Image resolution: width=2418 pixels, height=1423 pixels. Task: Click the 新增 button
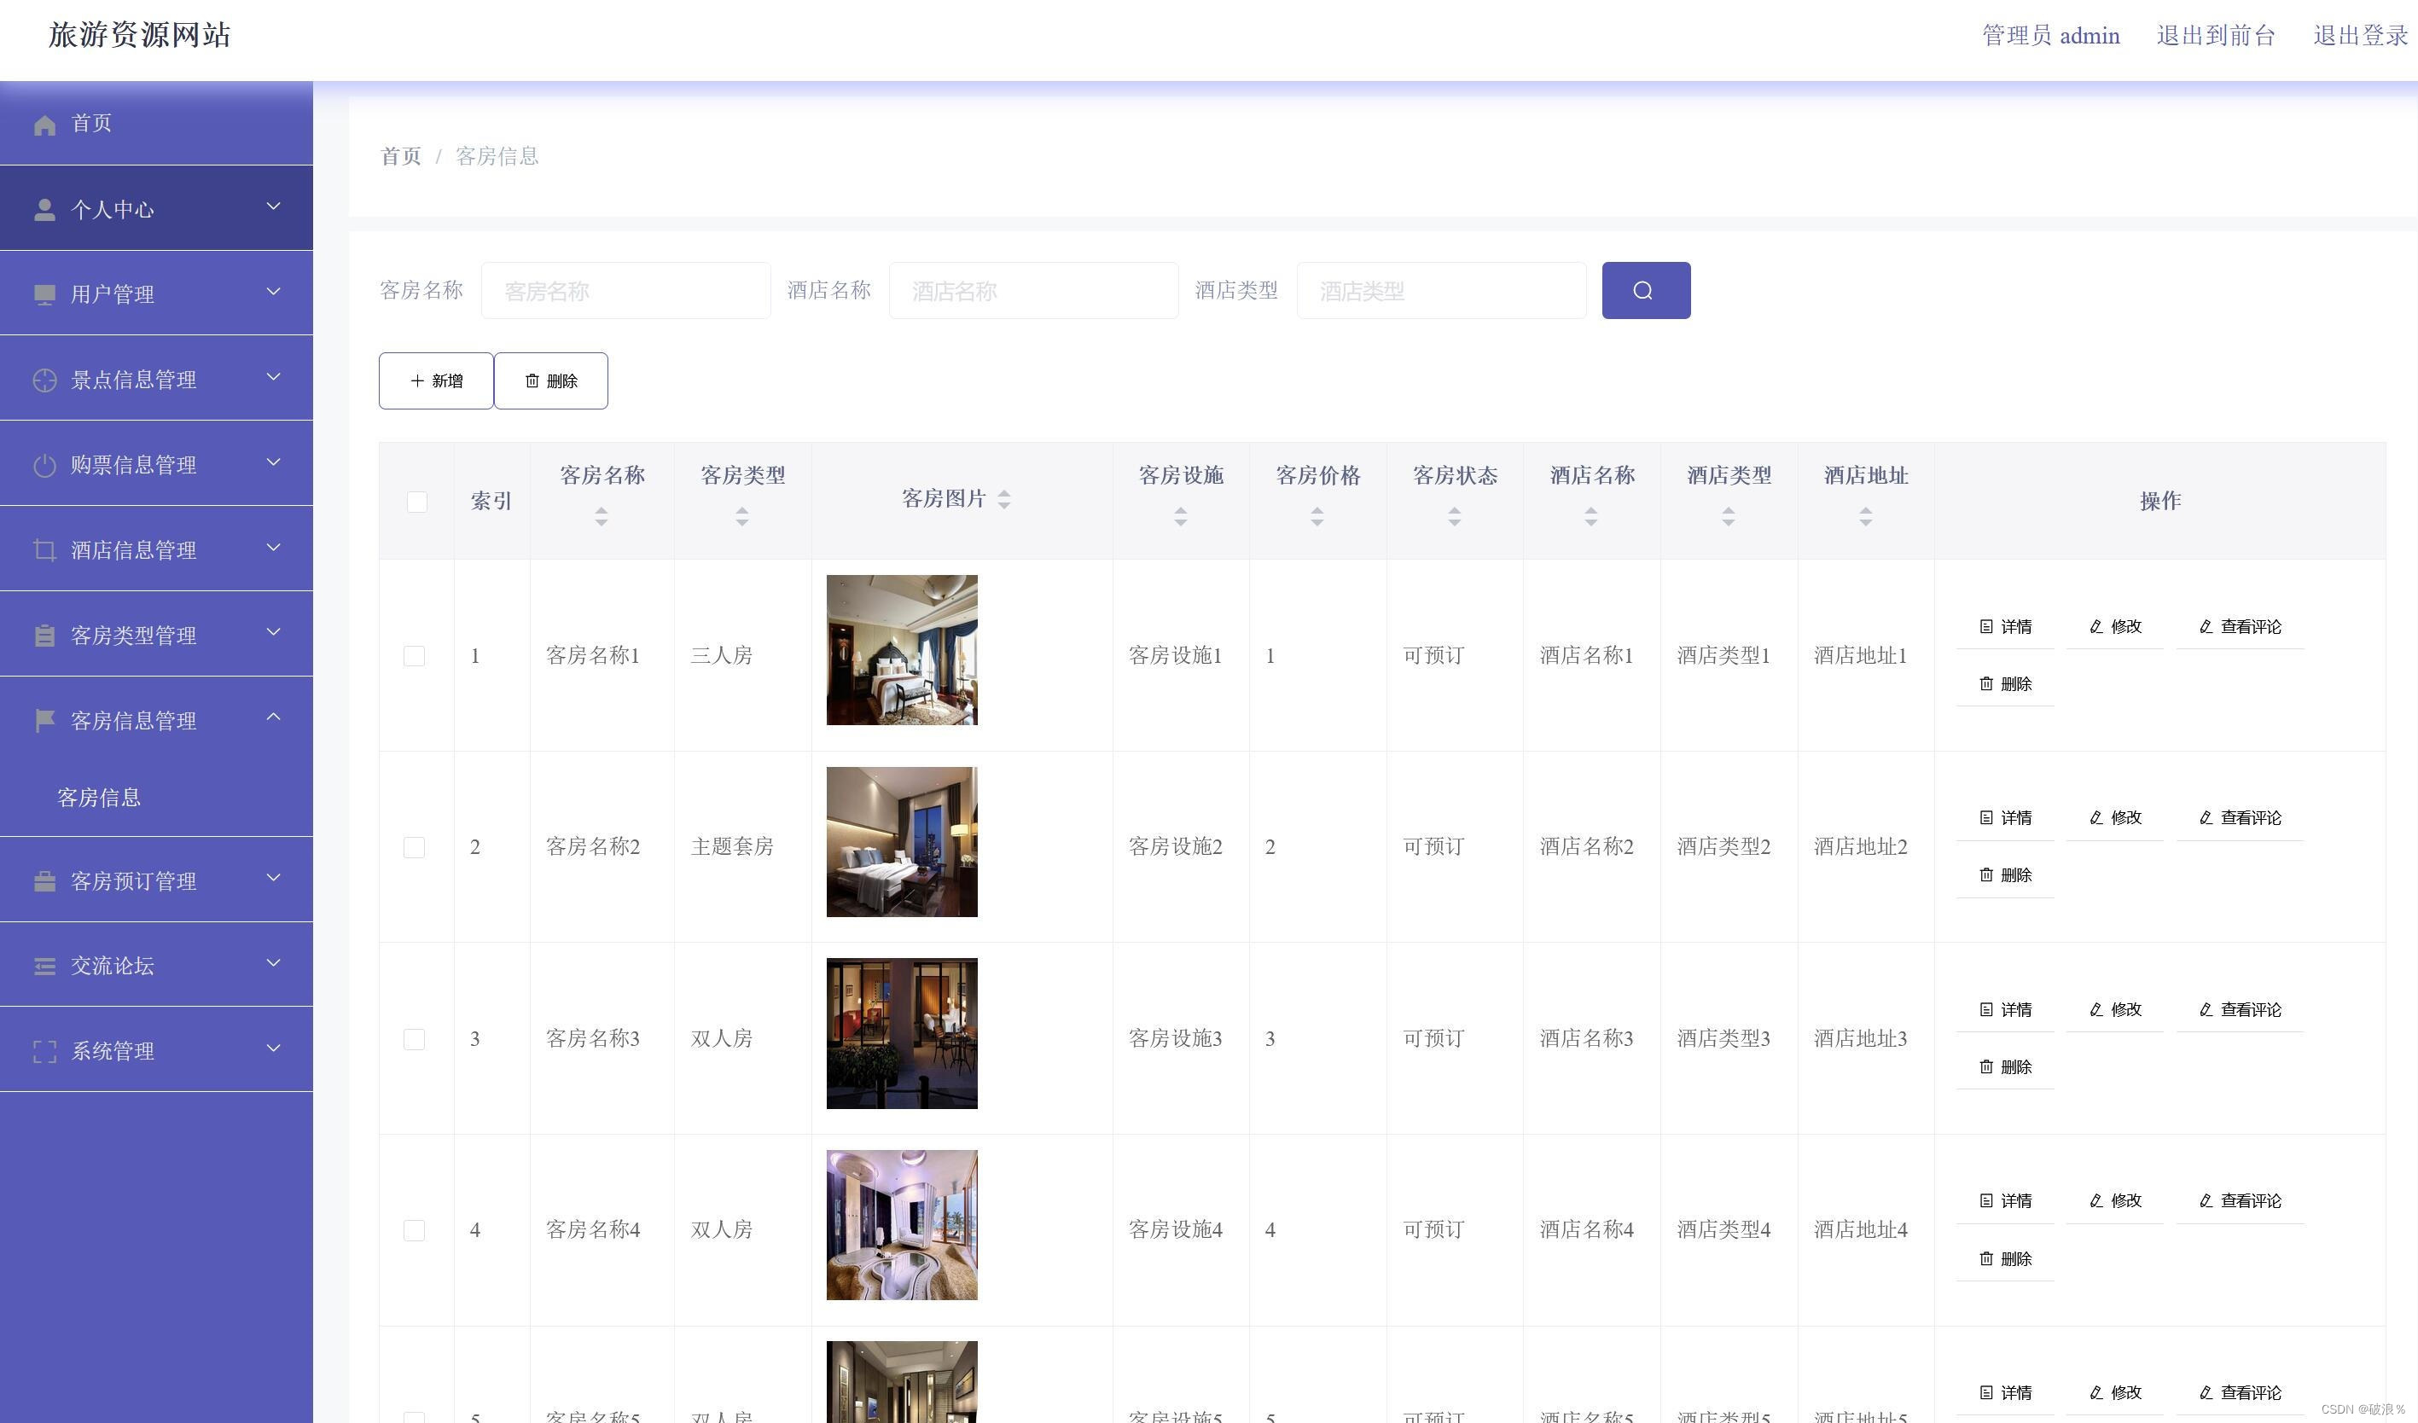[436, 381]
